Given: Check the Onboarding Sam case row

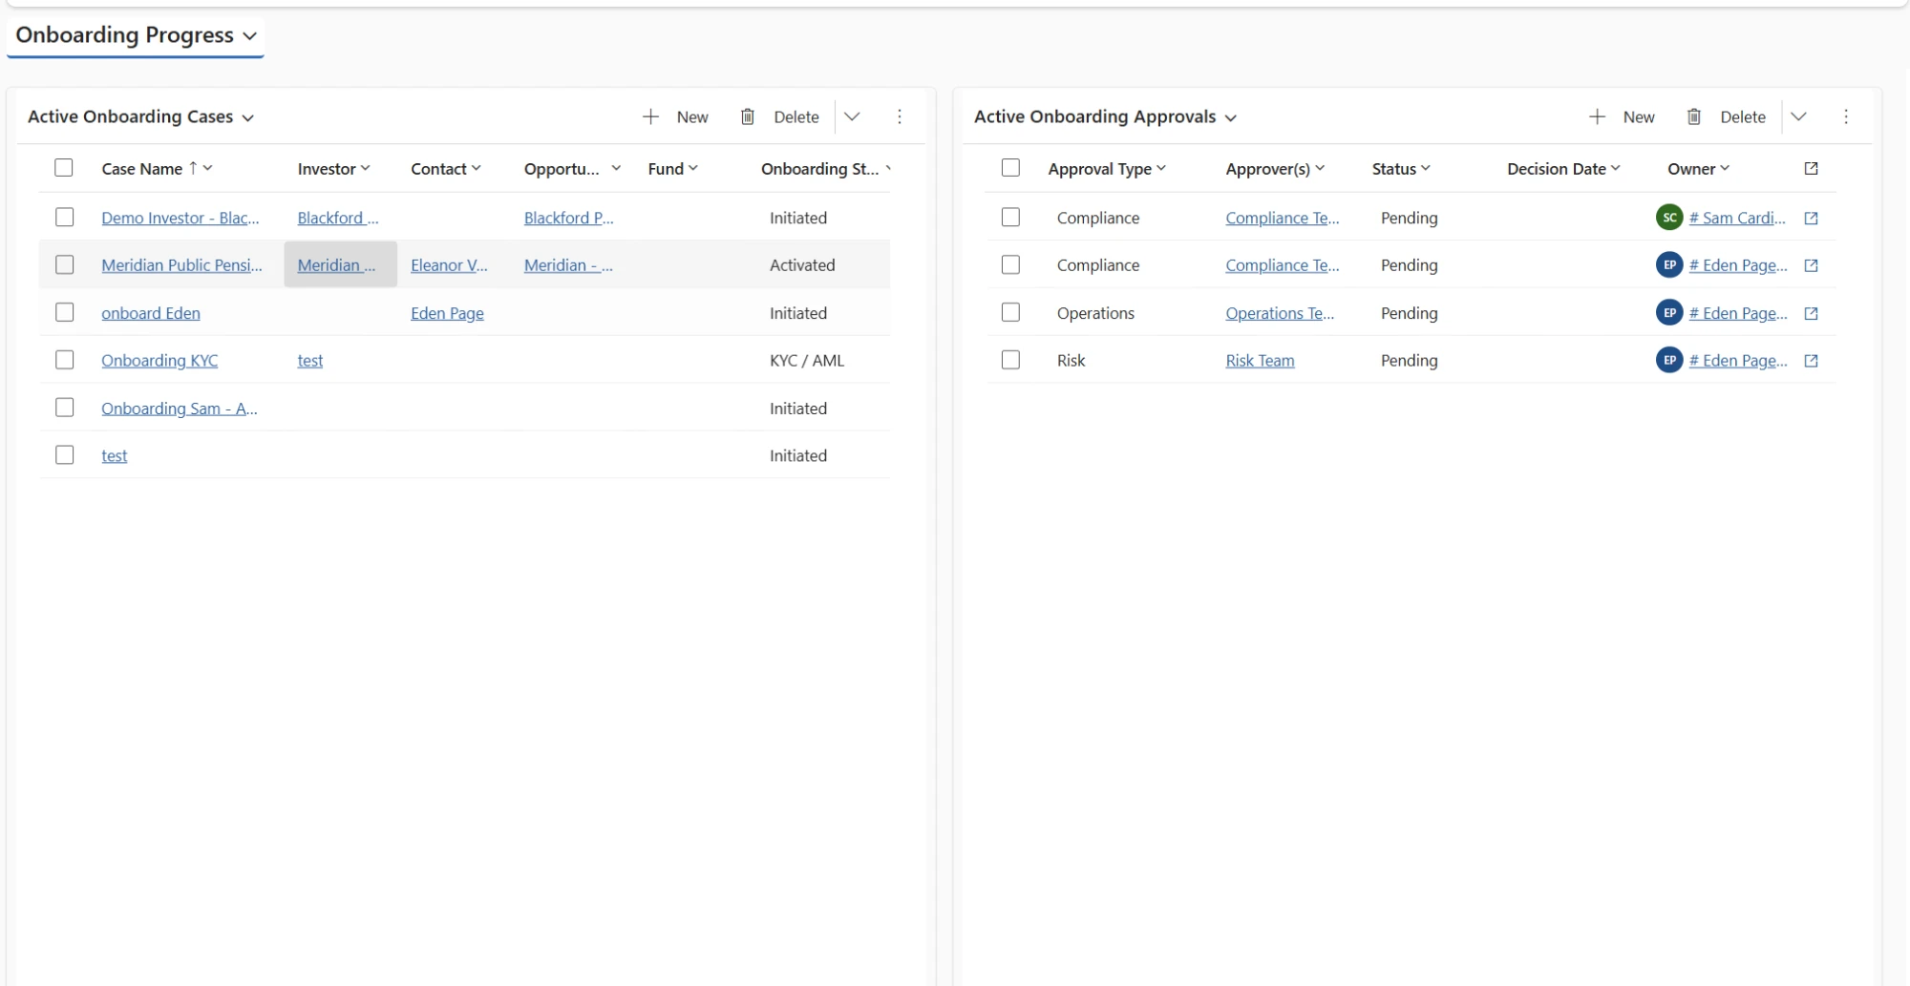Looking at the screenshot, I should tap(64, 408).
